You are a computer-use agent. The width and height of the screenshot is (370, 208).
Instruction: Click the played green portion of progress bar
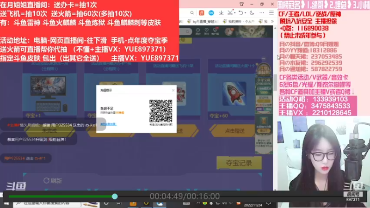pyautogui.click(x=60, y=196)
